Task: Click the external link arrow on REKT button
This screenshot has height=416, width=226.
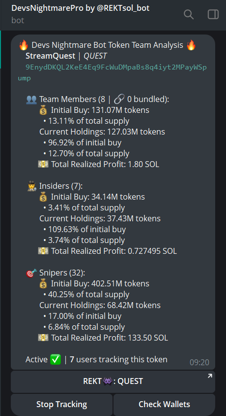Action: [x=210, y=376]
